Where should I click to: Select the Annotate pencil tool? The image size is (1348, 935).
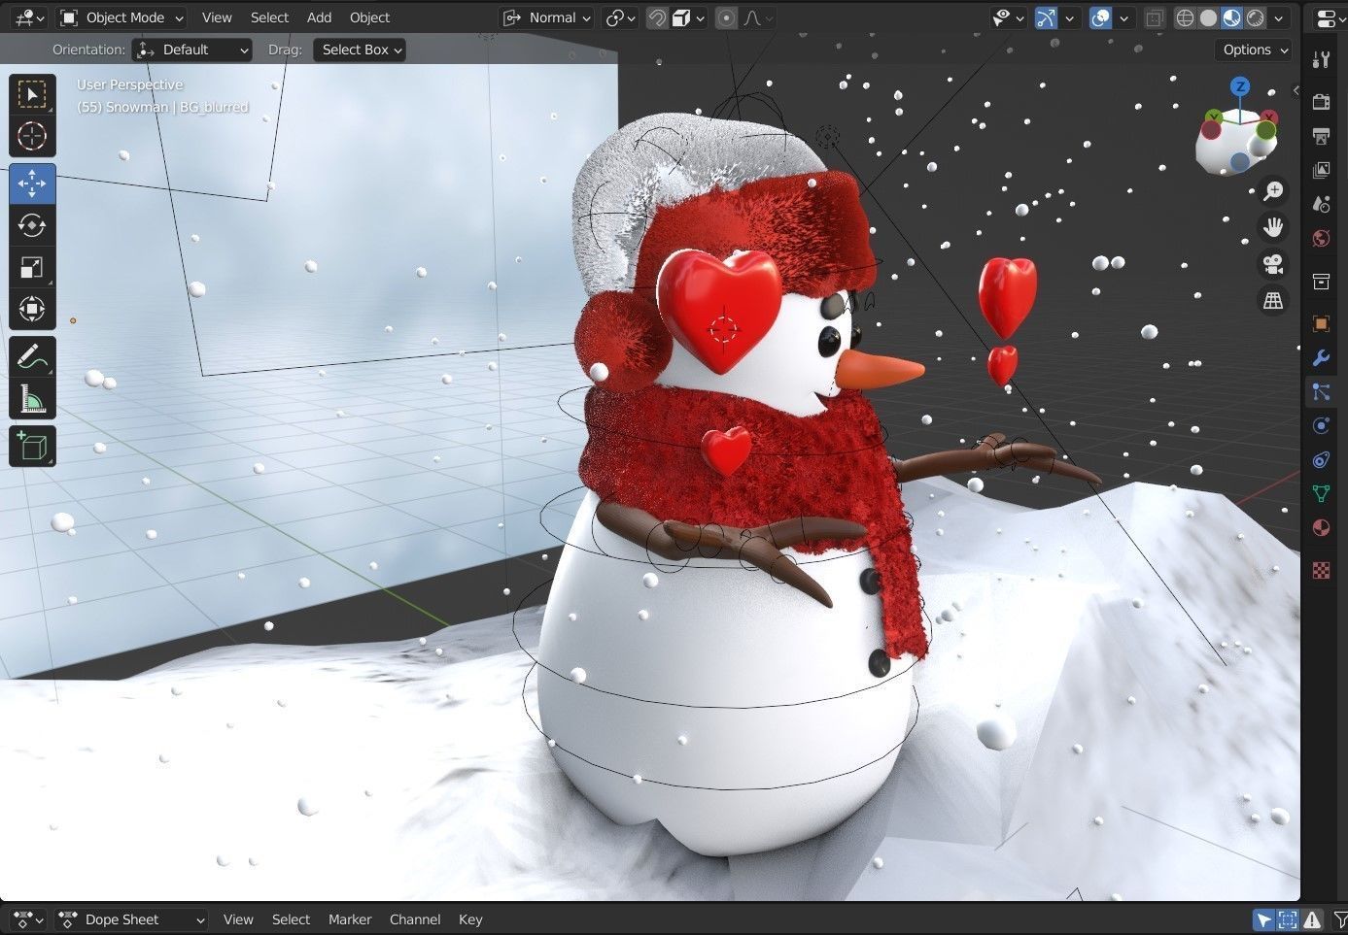(x=32, y=356)
